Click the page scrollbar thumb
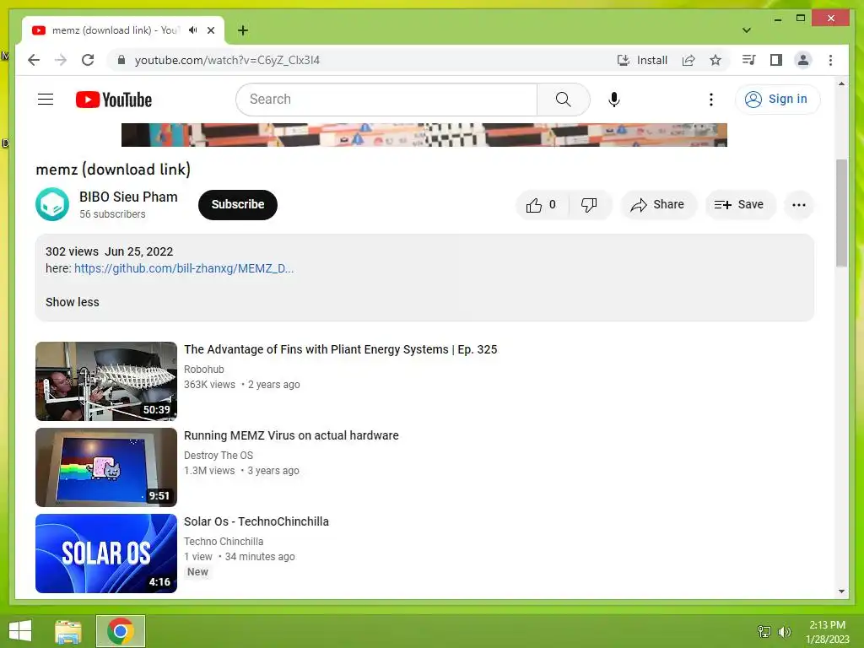864x648 pixels. pyautogui.click(x=841, y=213)
